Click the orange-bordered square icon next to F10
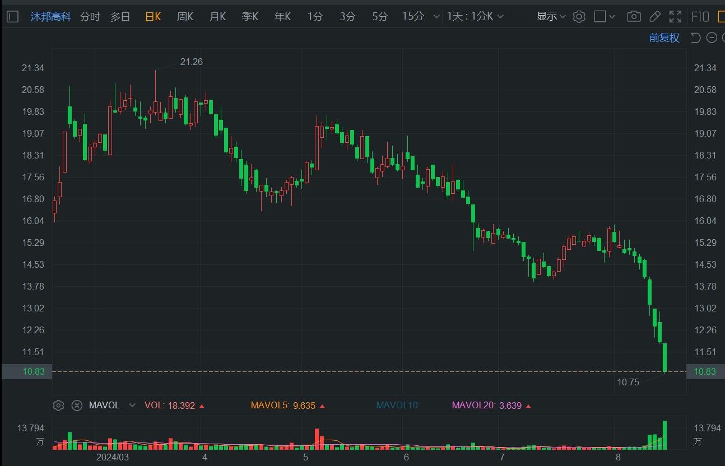The width and height of the screenshot is (725, 466). point(721,17)
